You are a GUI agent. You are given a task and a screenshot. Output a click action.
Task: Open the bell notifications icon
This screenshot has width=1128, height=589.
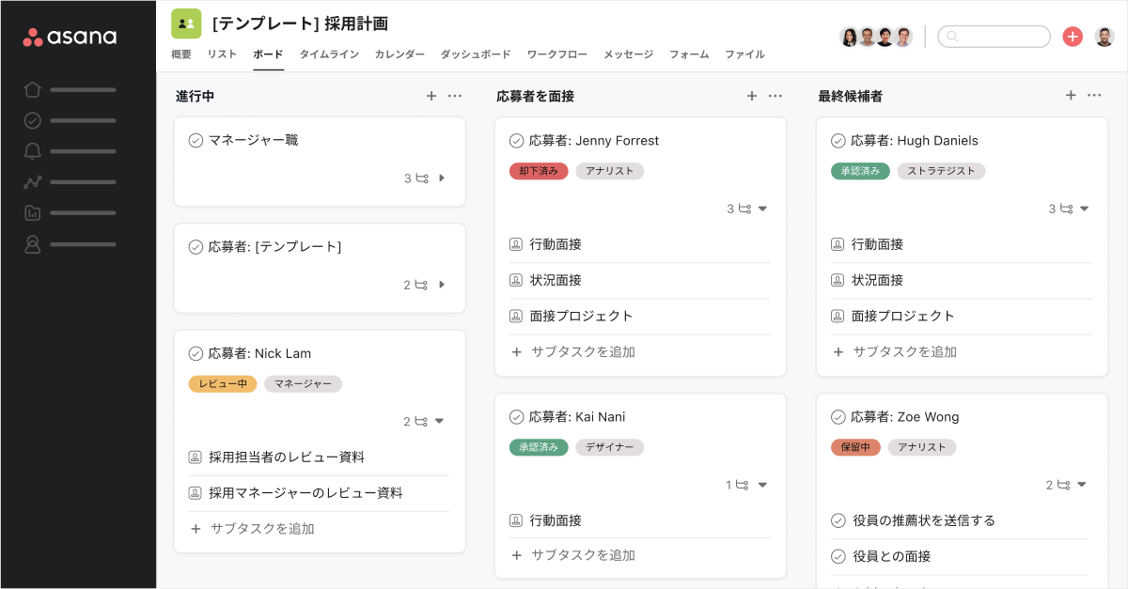(x=33, y=151)
